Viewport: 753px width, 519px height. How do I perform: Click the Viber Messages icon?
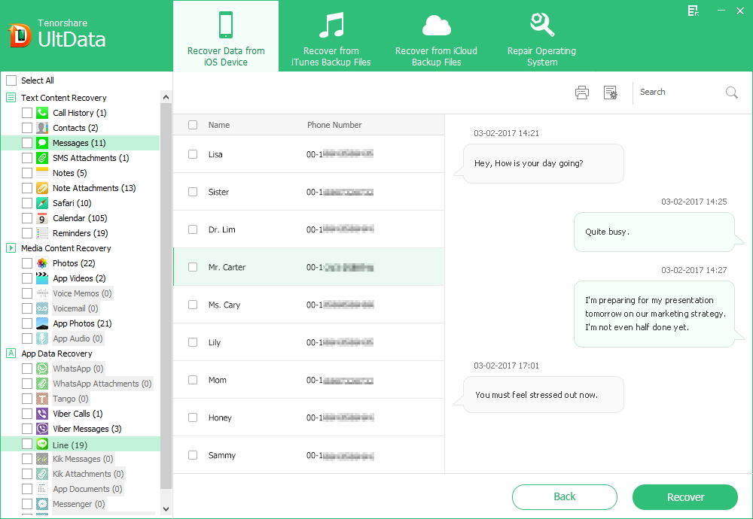coord(42,428)
